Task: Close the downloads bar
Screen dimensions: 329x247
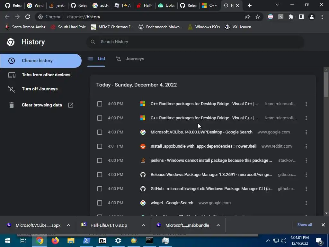Action: (323, 225)
